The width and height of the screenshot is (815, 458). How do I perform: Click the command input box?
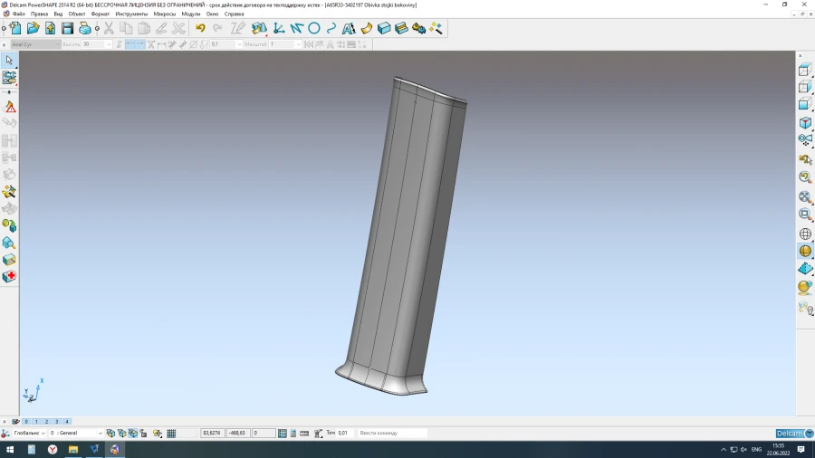click(x=389, y=434)
